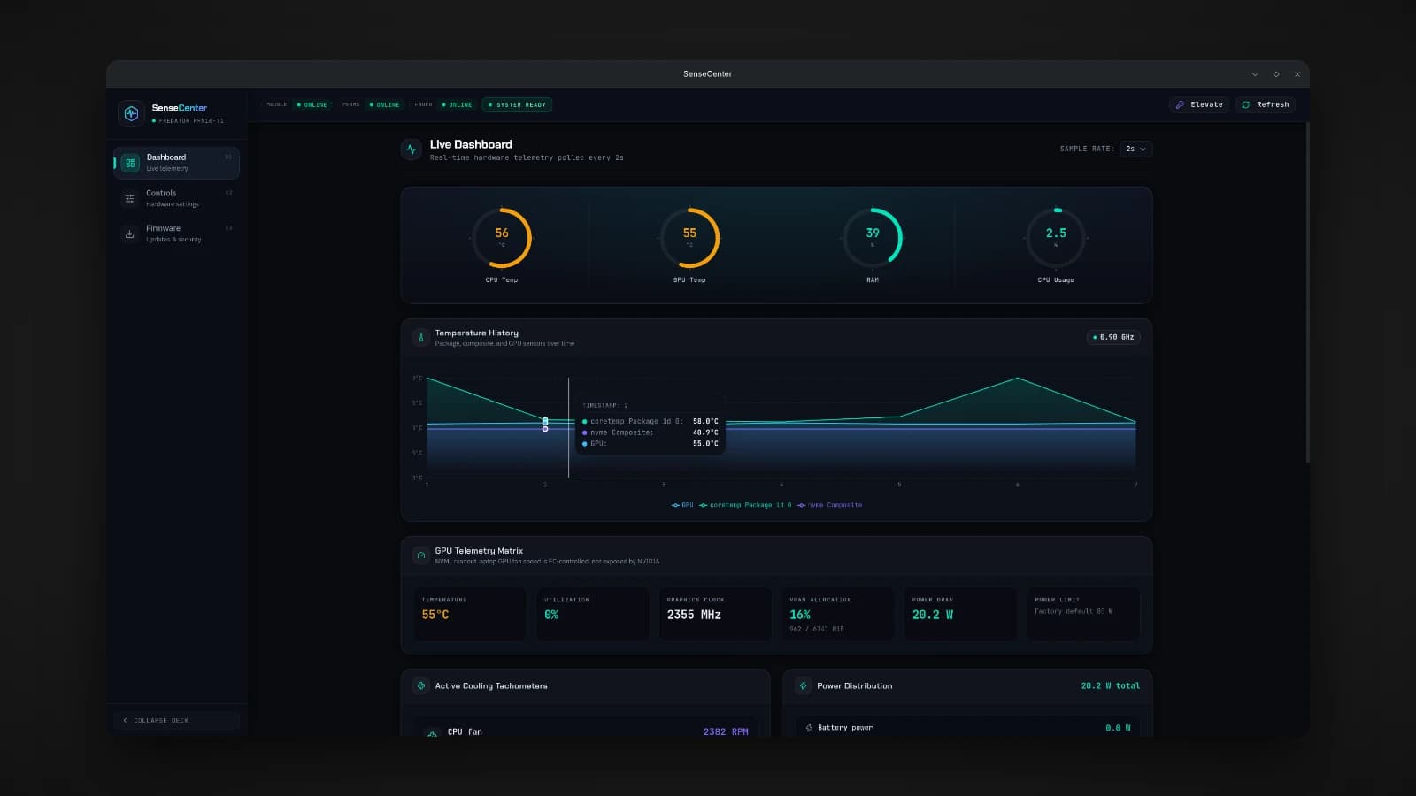Click the Predator PHN16-71 device label

click(x=191, y=120)
